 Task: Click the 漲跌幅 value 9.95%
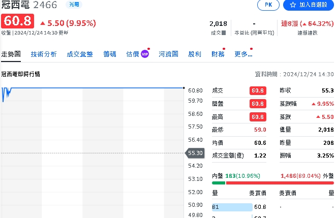tap(322, 104)
